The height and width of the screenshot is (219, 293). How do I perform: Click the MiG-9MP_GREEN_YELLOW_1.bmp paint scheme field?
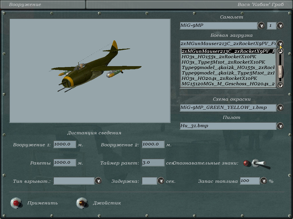(x=228, y=108)
